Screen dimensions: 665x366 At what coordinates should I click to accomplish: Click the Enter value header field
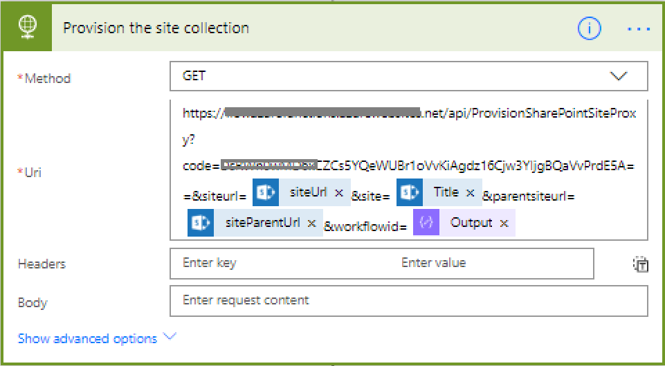pyautogui.click(x=491, y=264)
